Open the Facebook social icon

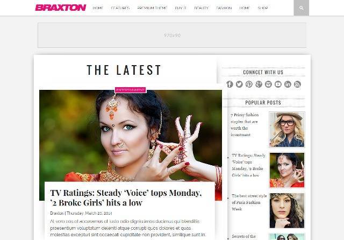(230, 84)
